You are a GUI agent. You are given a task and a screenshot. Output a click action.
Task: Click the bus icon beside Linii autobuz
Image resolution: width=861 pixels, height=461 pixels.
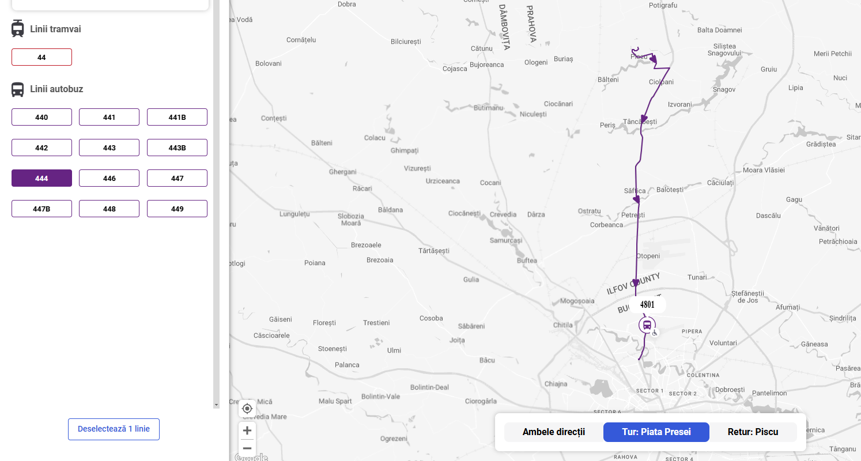(x=18, y=89)
